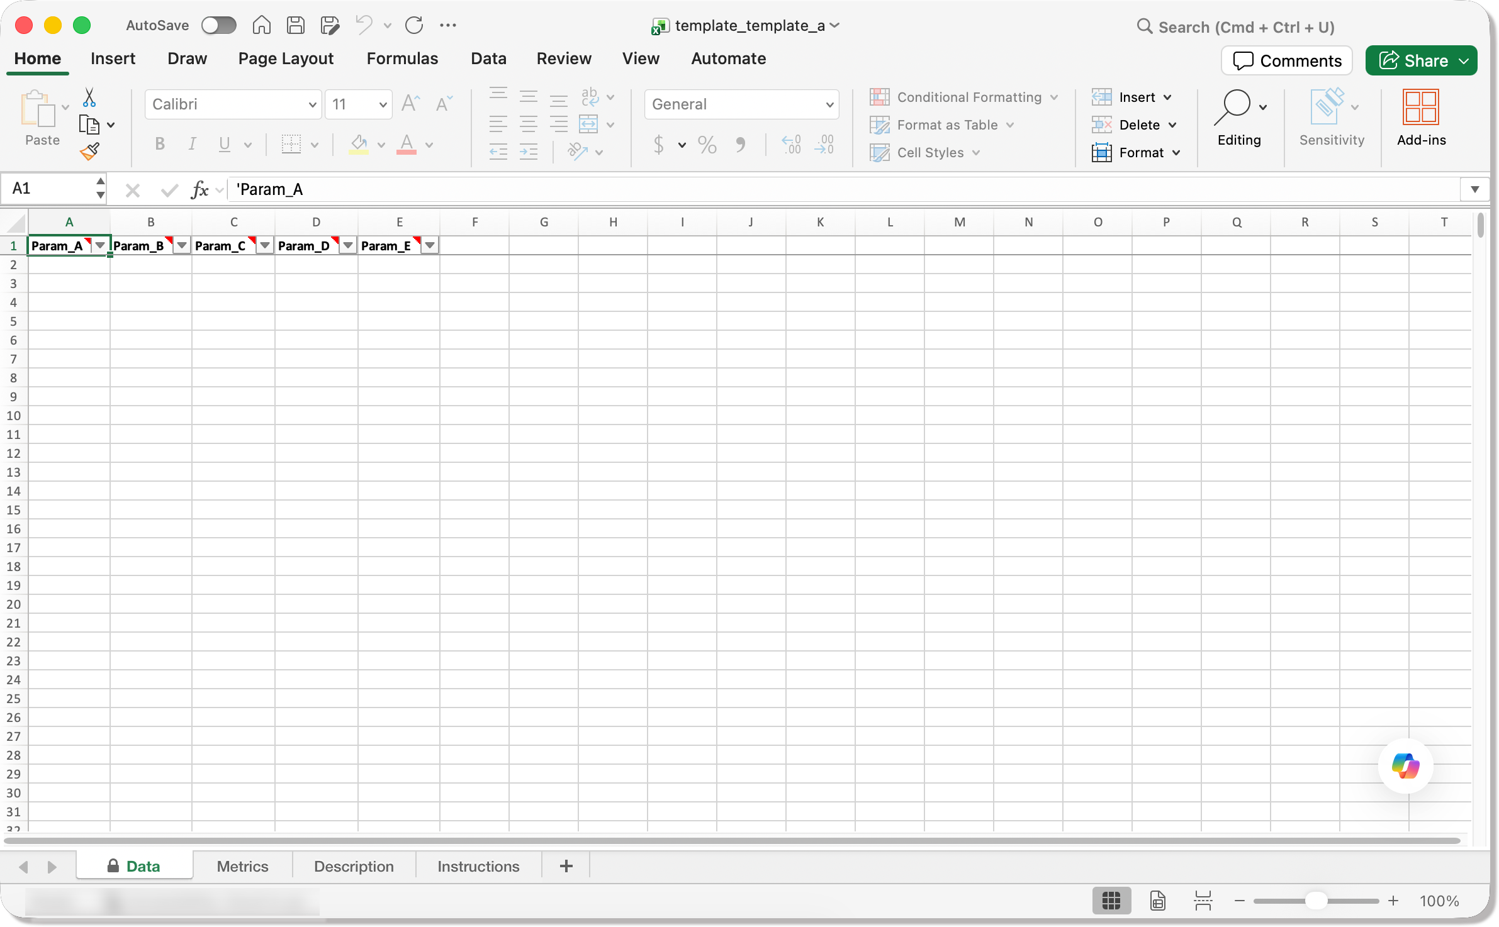
Task: Click the Percent Style icon
Action: point(707,145)
